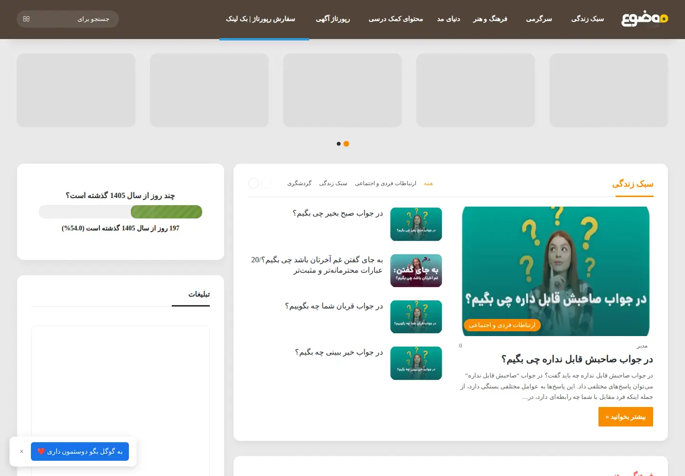Click the orange carousel pagination dot
Viewport: 685px width, 476px height.
[346, 144]
